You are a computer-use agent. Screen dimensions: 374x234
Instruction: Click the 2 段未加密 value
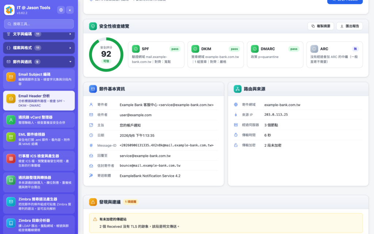[273, 146]
